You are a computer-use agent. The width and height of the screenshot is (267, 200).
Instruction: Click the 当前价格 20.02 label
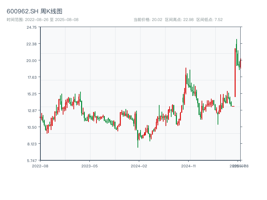(x=148, y=20)
